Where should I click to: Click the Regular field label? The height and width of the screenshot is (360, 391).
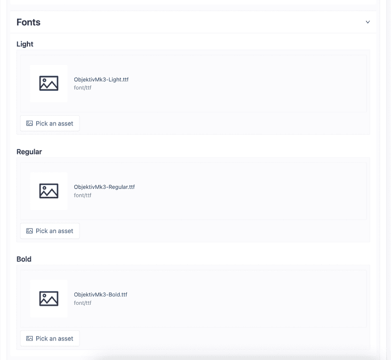tap(29, 152)
